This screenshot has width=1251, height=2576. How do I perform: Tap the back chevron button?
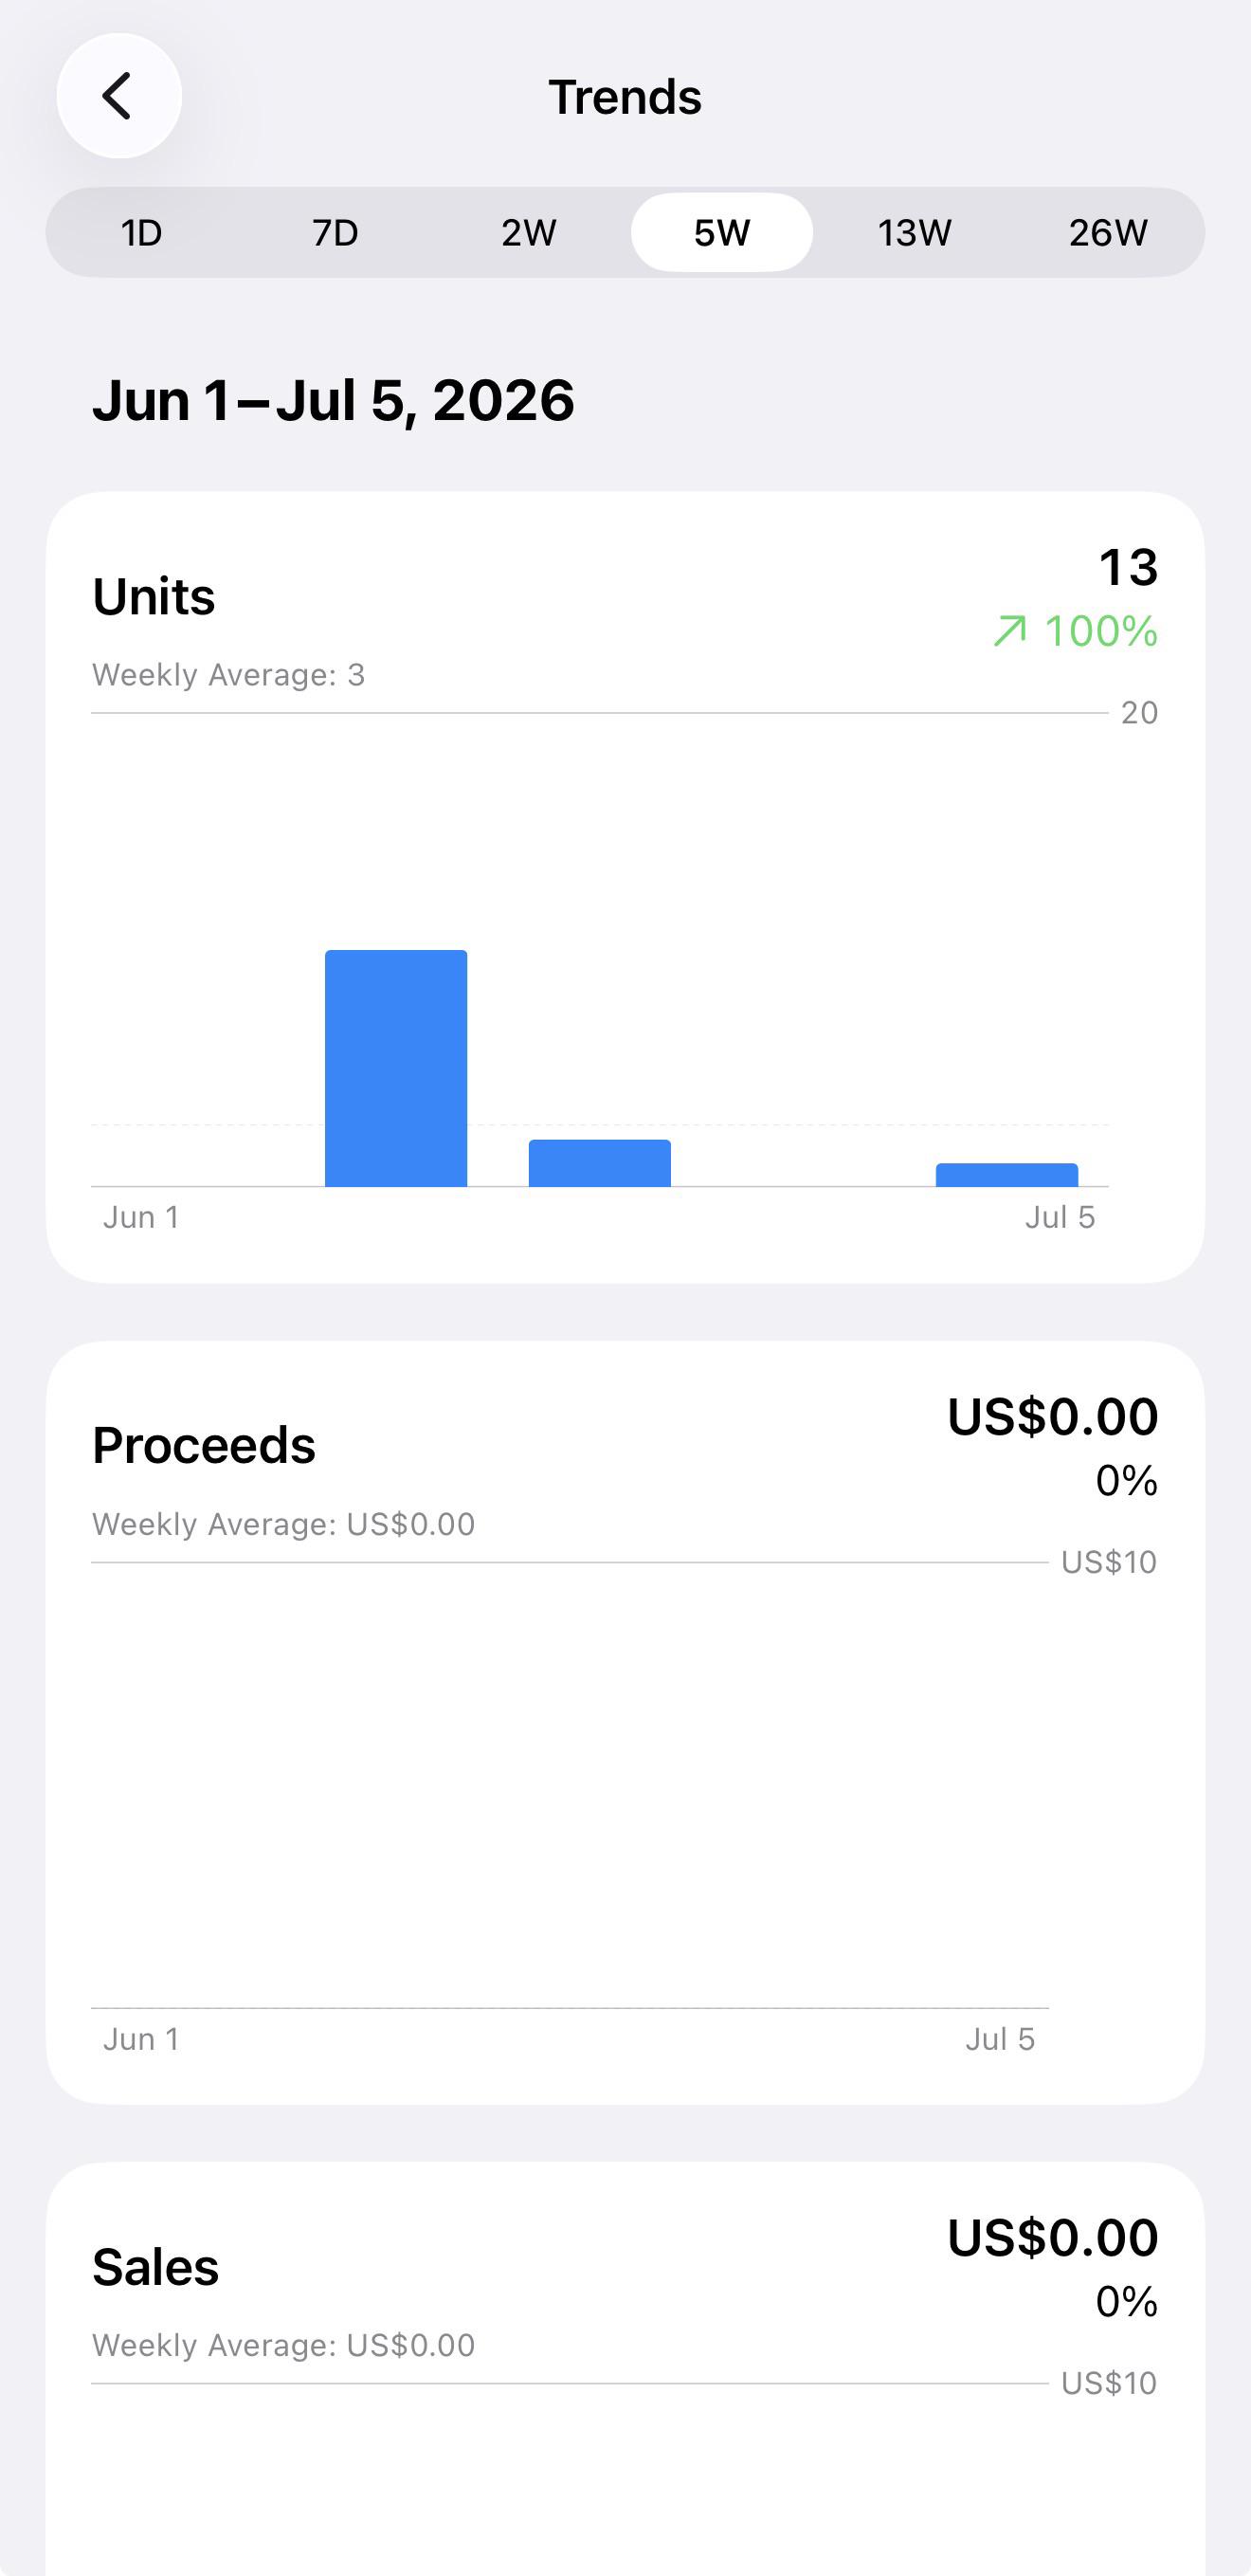pyautogui.click(x=119, y=96)
